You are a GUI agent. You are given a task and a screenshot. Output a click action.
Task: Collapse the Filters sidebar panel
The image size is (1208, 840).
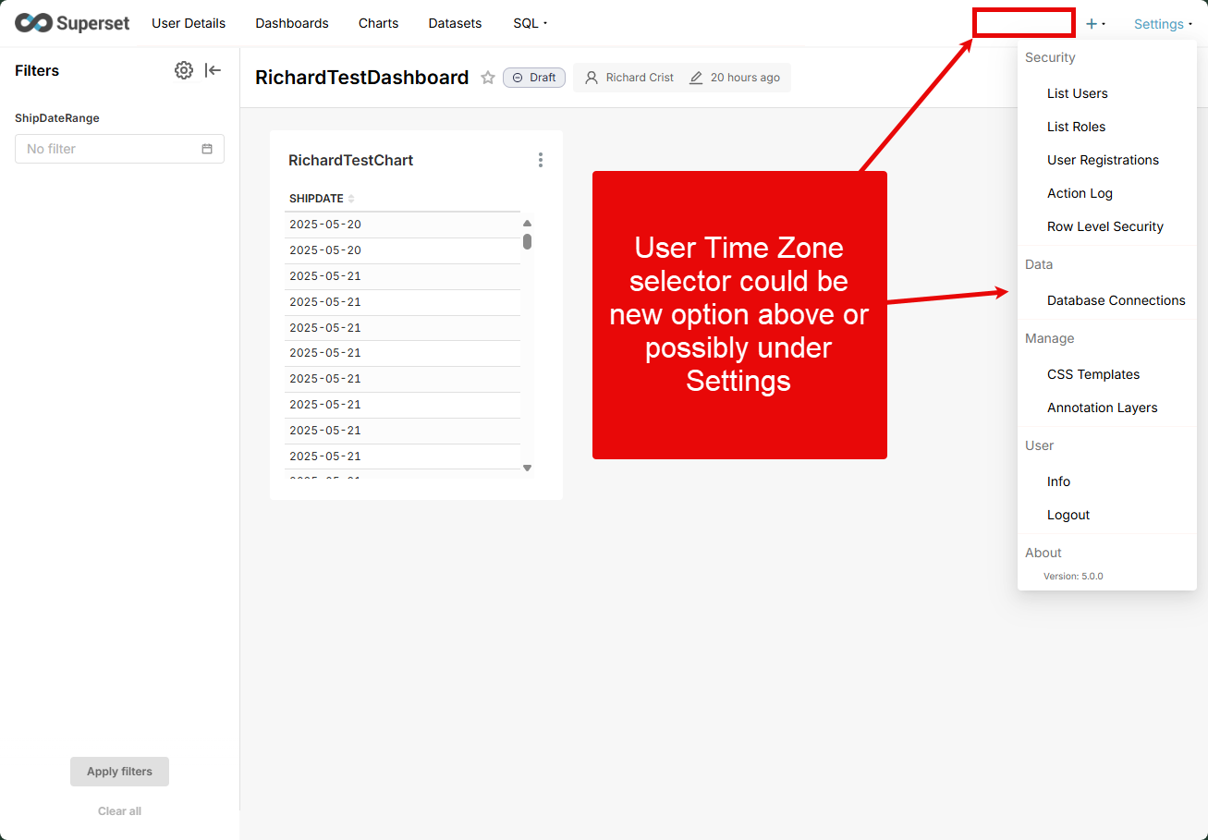[x=214, y=70]
